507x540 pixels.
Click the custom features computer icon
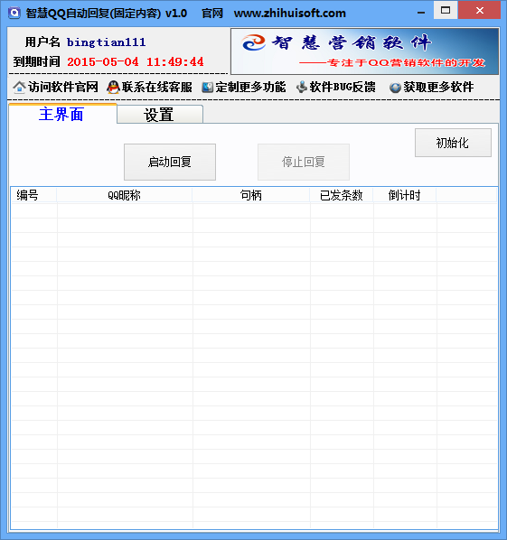point(208,87)
